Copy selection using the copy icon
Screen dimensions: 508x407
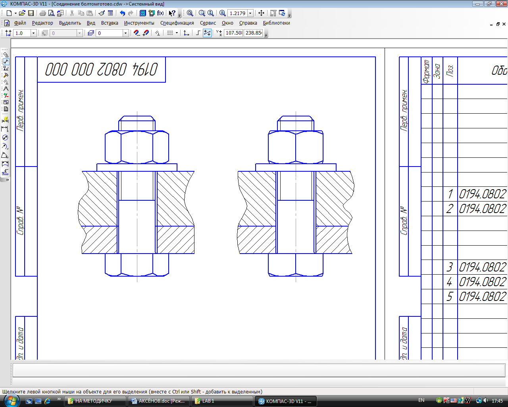click(81, 13)
